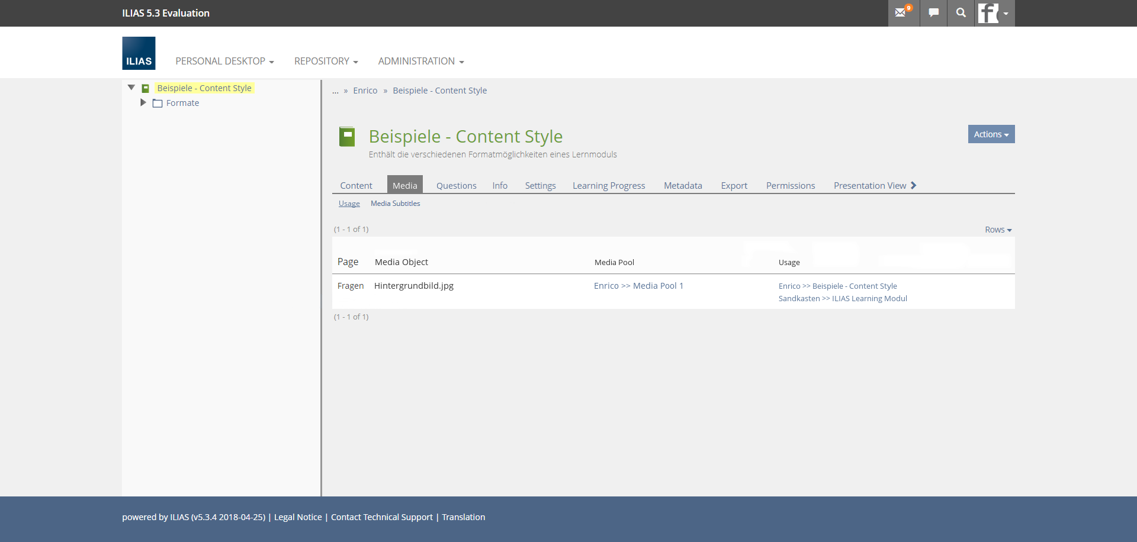The width and height of the screenshot is (1137, 542).
Task: Click the green learning module title icon
Action: (347, 137)
